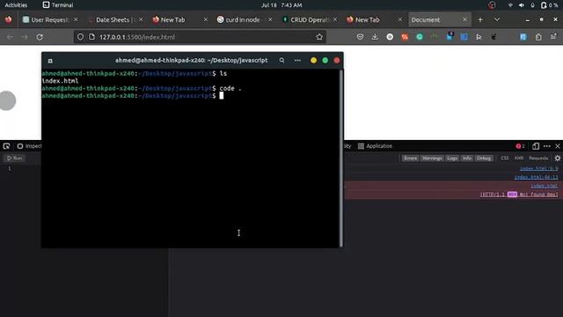Screen dimensions: 563x317
Task: Open Firefox View pinned icon
Action: 8,19
